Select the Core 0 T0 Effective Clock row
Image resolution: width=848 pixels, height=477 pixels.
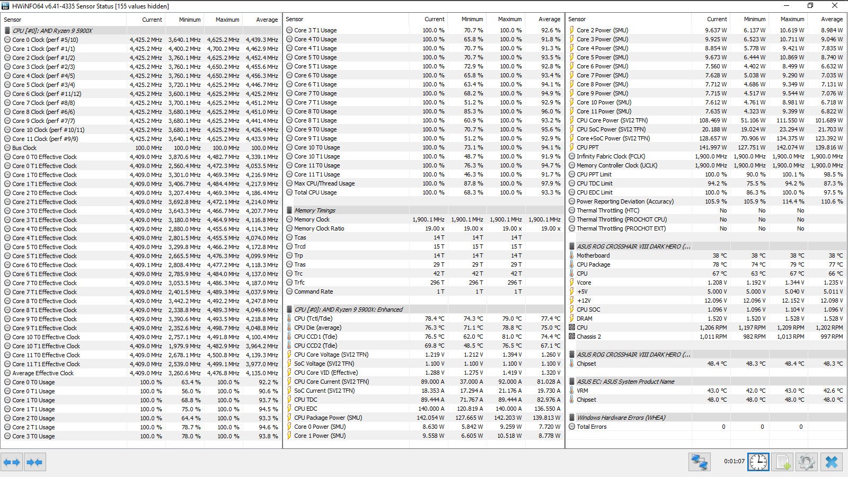(x=141, y=157)
